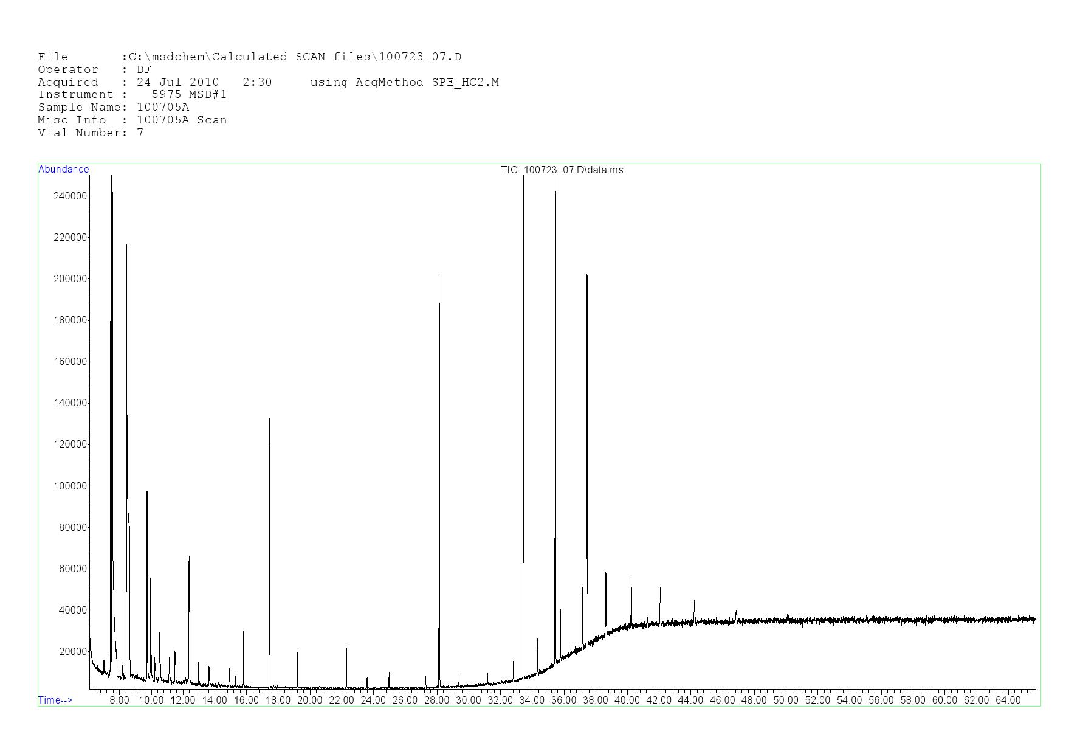
Task: Select the Instrument 5975 MSD#1 line
Action: [132, 94]
